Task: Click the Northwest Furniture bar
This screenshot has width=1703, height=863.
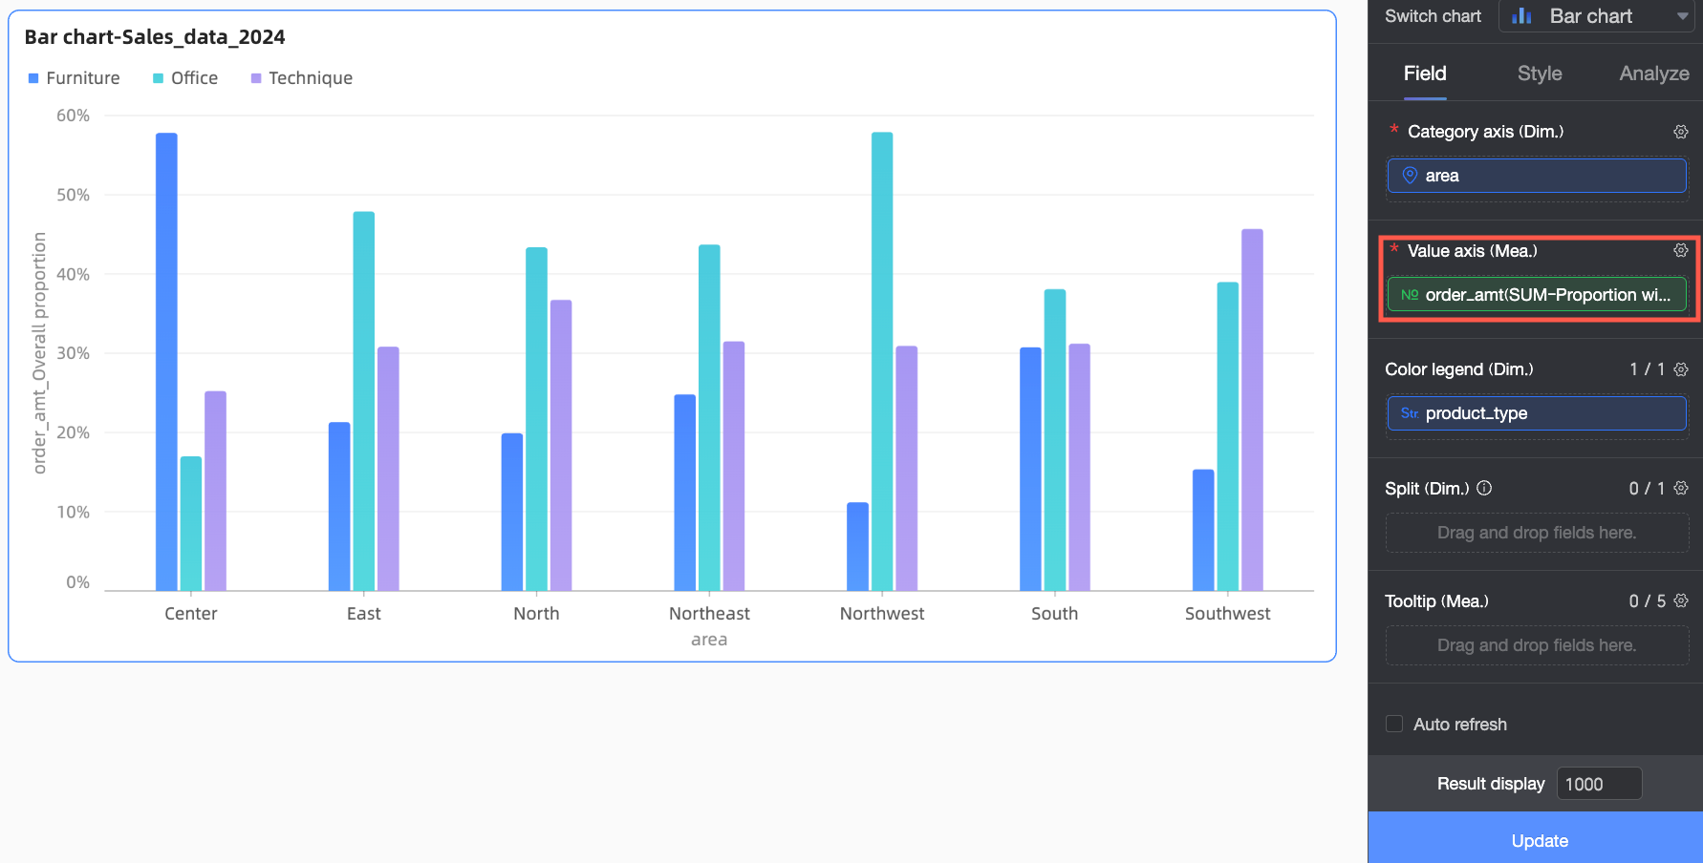Action: 858,547
